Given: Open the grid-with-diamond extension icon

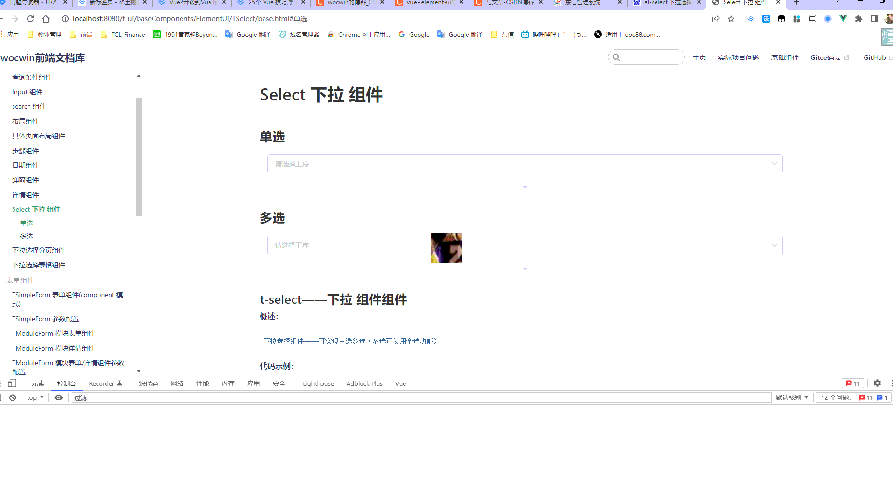Looking at the screenshot, I should (x=797, y=19).
